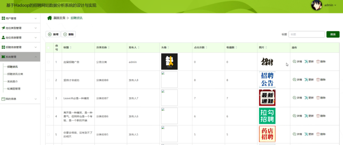This screenshot has height=145, width=343.
Task: Check the box for row 2 坚持才会成功
Action: [x=48, y=80]
